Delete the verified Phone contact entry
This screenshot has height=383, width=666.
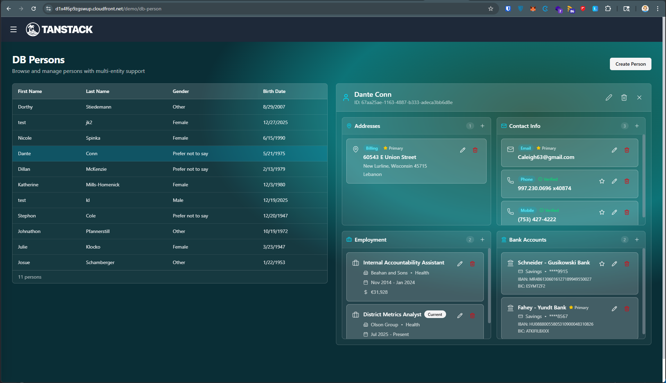627,181
